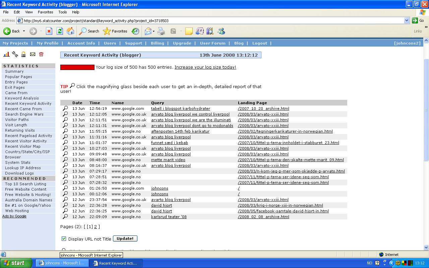Click the padlock document icon
Screen dimensions: 429x268
(x=23, y=54)
